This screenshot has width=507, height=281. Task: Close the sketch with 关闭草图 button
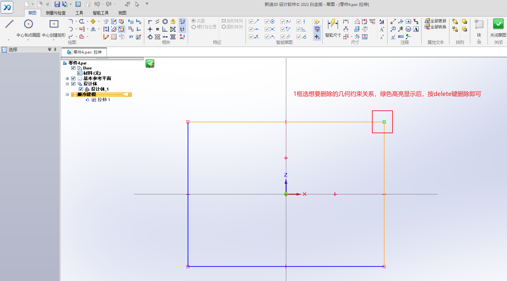[498, 28]
